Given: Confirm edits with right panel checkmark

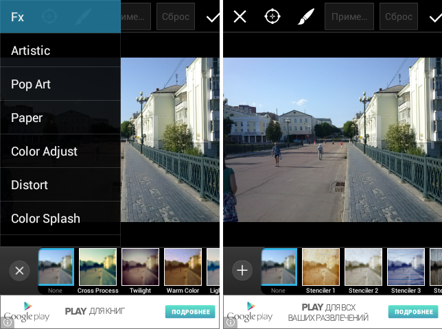Looking at the screenshot, I should point(434,17).
